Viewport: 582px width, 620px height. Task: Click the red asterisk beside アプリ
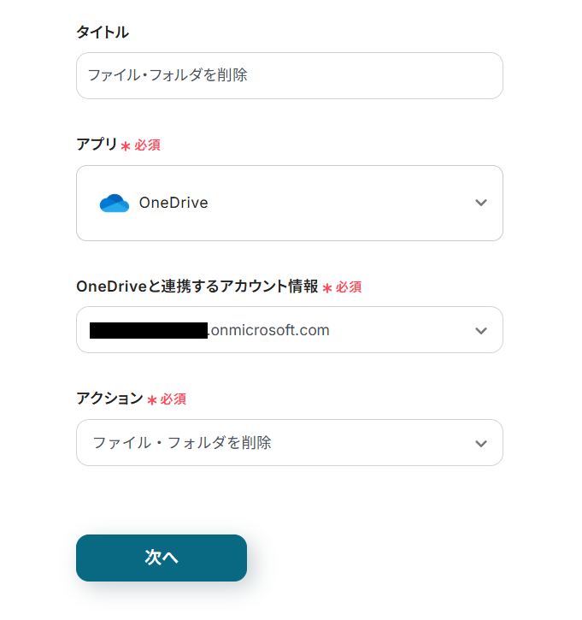(126, 146)
